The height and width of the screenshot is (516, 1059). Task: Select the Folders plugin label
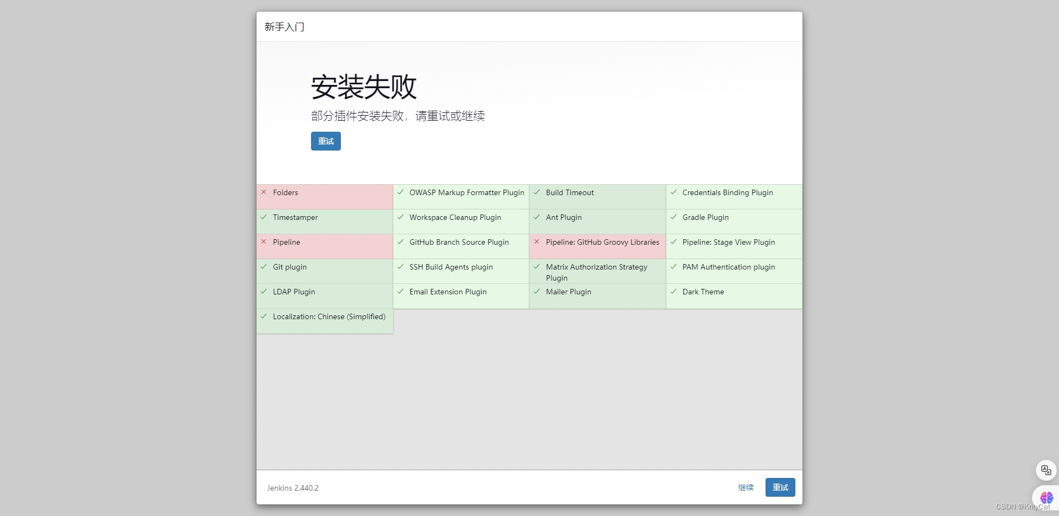pyautogui.click(x=285, y=192)
